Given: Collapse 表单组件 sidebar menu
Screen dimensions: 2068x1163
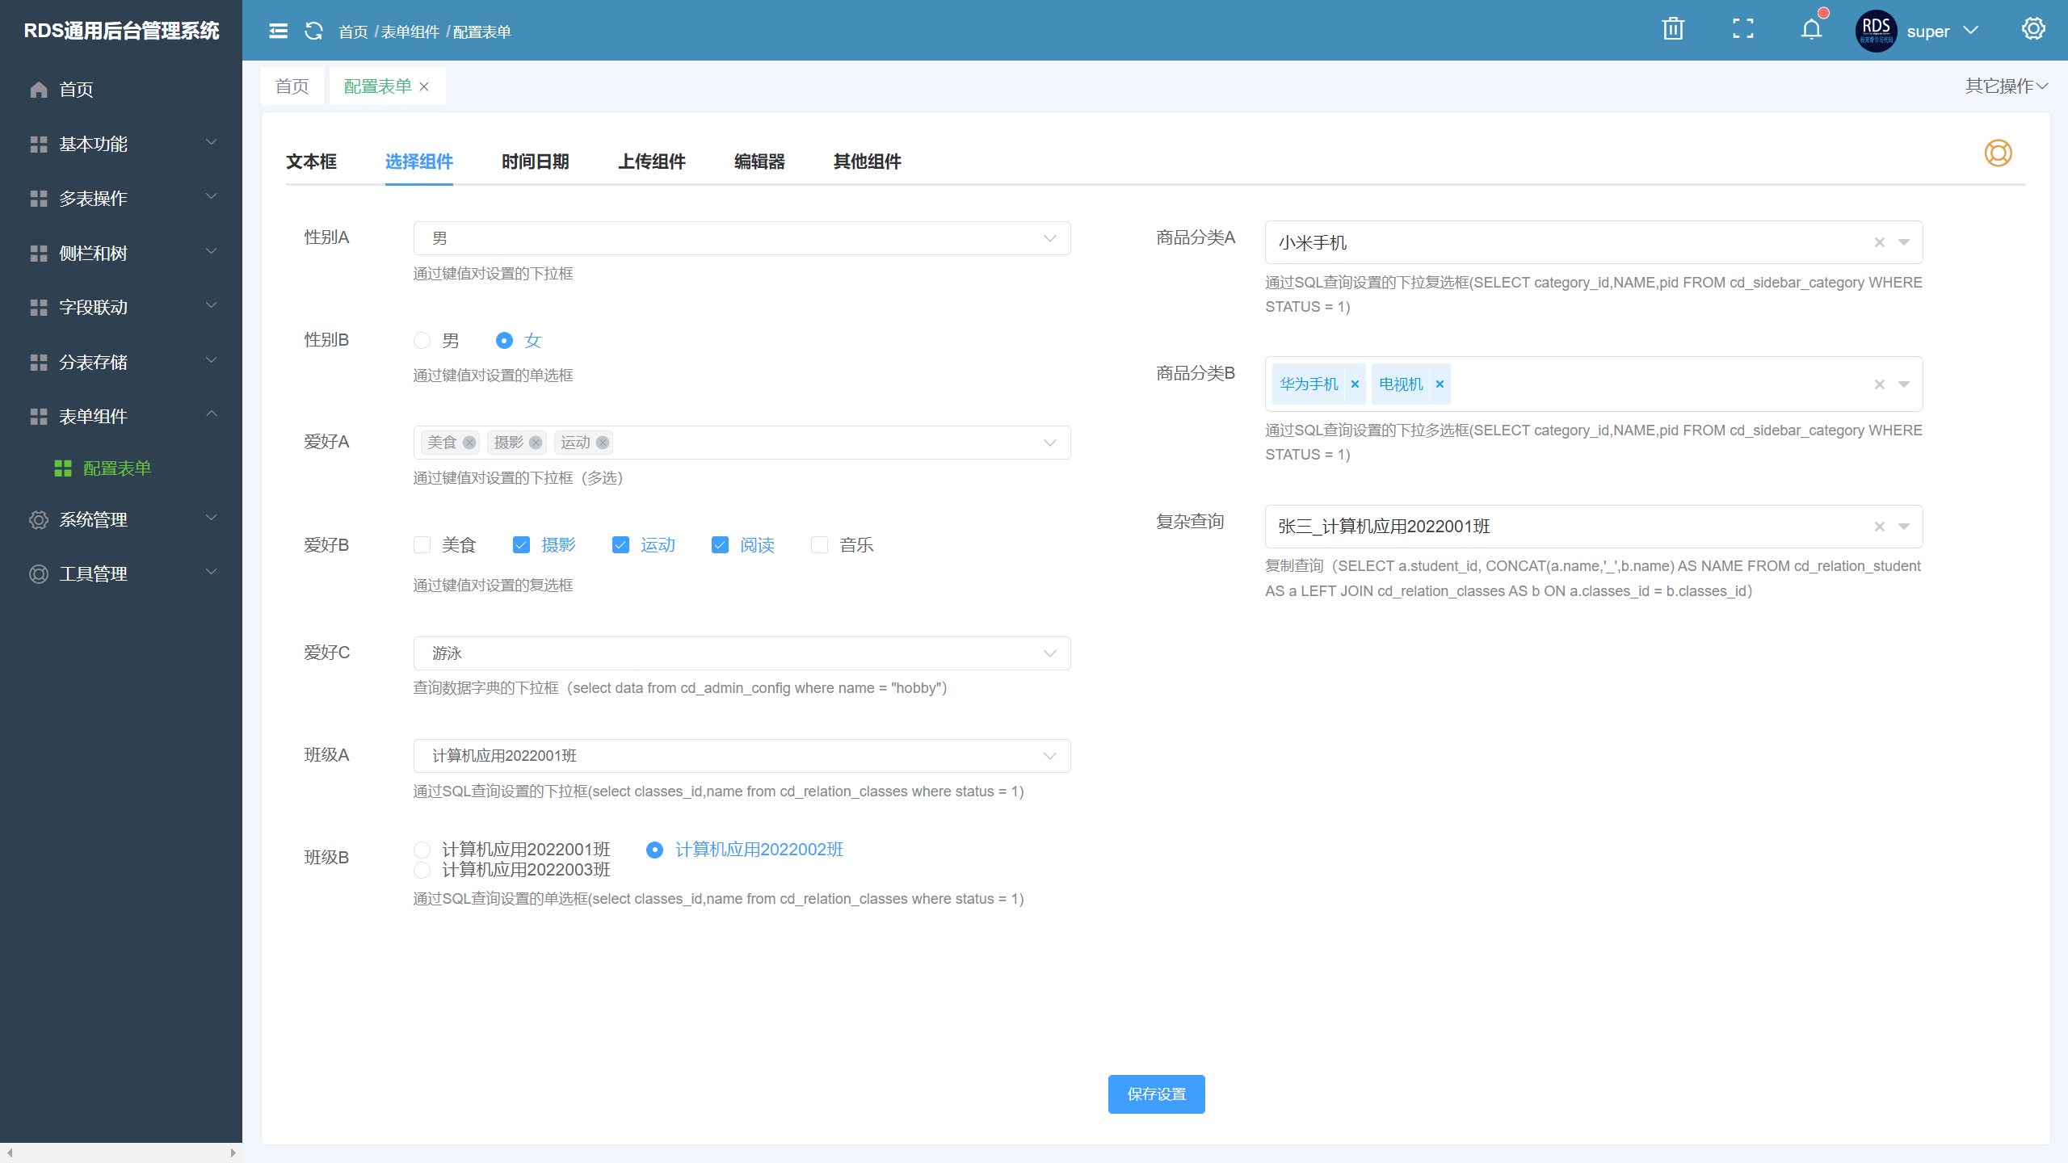Looking at the screenshot, I should tap(121, 416).
